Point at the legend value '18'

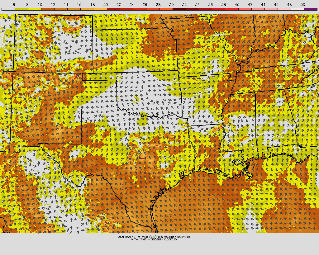pos(92,4)
